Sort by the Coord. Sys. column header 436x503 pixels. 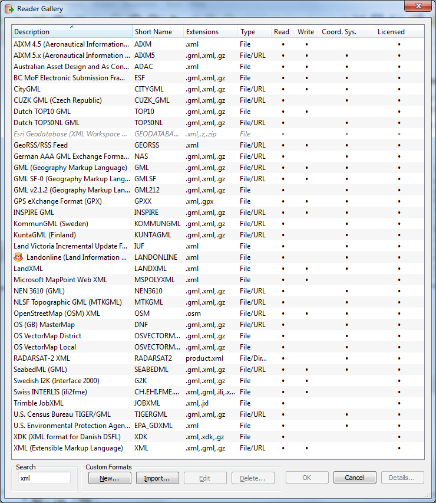[346, 32]
